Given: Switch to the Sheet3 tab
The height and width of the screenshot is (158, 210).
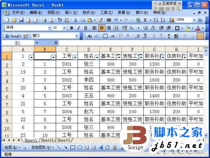Looking at the screenshot, I should (x=63, y=140).
